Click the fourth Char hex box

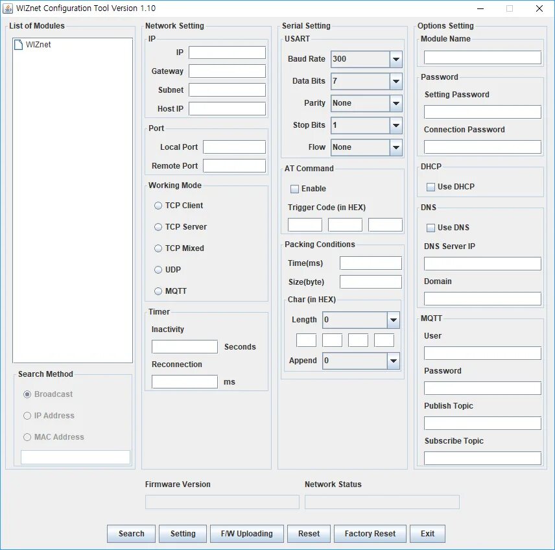point(384,341)
